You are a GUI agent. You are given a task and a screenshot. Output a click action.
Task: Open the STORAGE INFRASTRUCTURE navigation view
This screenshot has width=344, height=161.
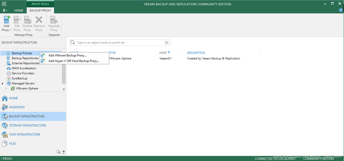click(33, 125)
